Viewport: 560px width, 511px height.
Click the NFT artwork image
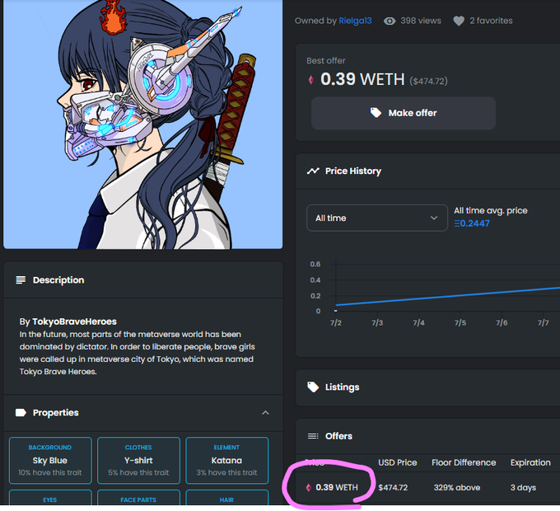tap(142, 124)
